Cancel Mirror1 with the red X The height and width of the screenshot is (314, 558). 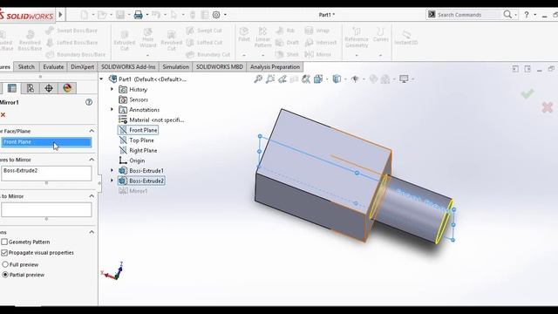(x=3, y=114)
